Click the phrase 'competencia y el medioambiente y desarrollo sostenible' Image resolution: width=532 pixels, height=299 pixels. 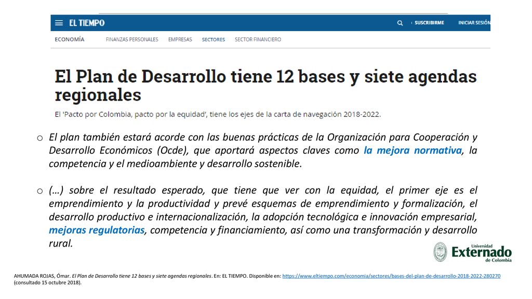click(x=175, y=164)
